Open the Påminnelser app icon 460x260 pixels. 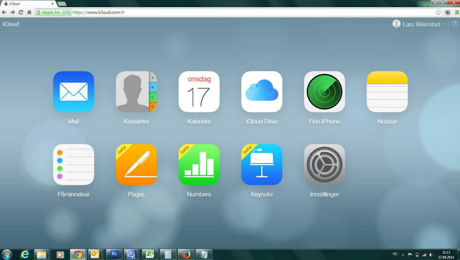[74, 164]
